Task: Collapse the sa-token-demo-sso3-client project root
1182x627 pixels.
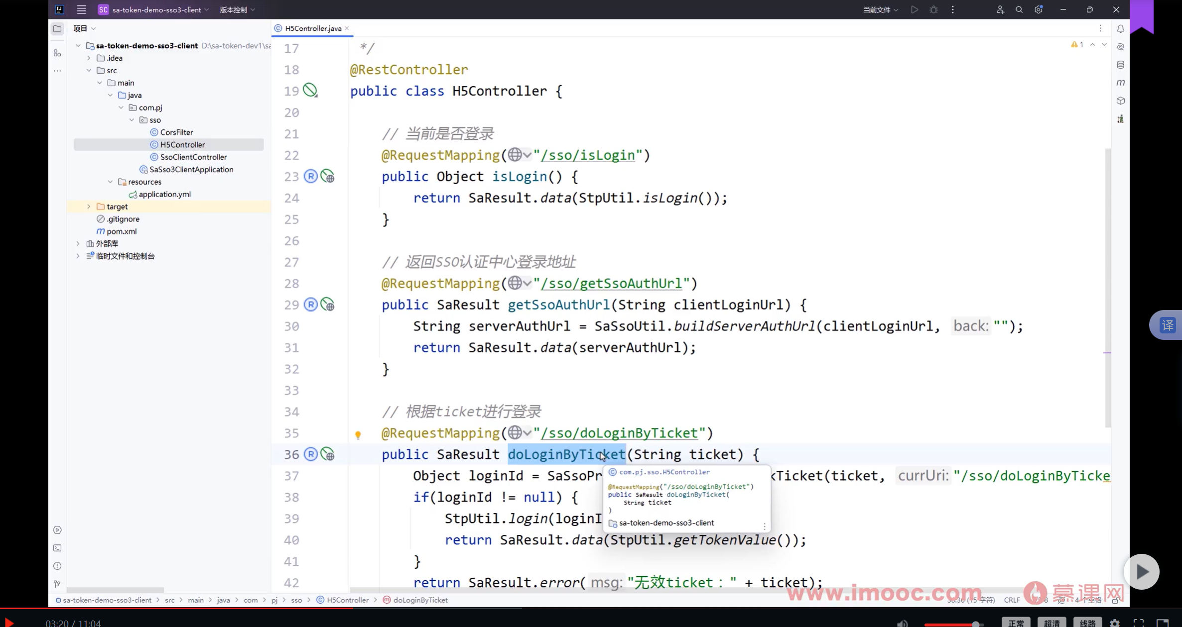Action: 78,46
